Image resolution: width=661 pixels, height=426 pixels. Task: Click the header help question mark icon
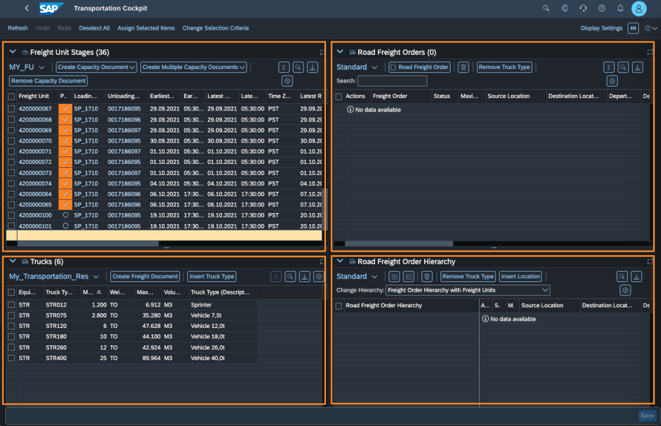click(x=602, y=8)
